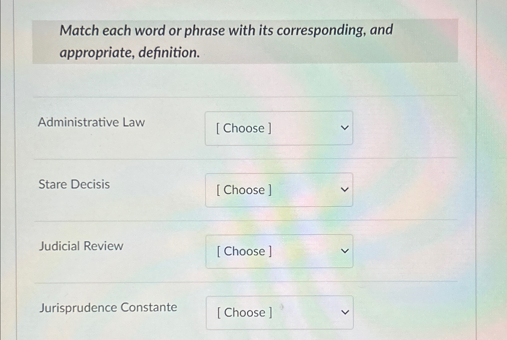The image size is (507, 340).
Task: Click the chevron beside Jurisprudence Constante's Choose box
Action: [x=345, y=312]
